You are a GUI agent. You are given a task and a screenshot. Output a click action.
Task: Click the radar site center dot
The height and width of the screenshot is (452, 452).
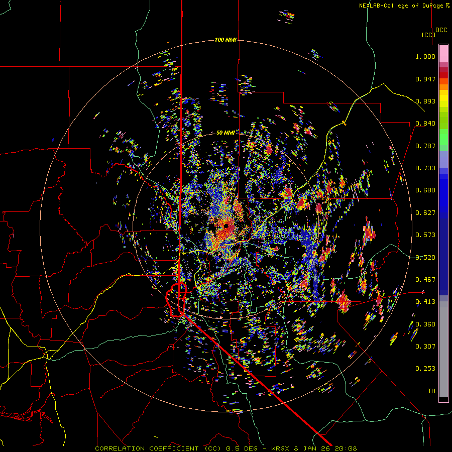pos(227,226)
